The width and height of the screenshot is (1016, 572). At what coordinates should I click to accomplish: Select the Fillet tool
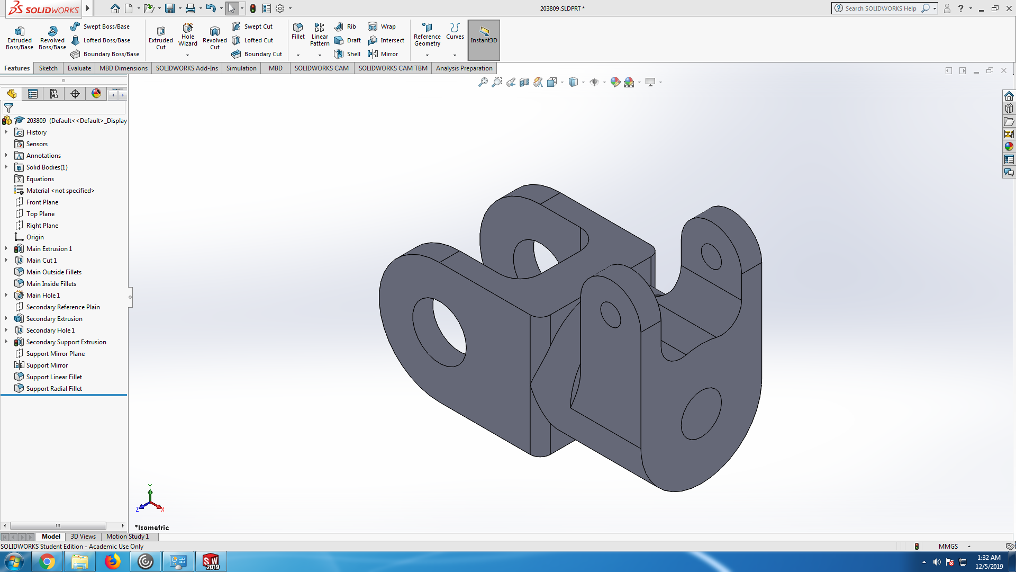(x=298, y=31)
